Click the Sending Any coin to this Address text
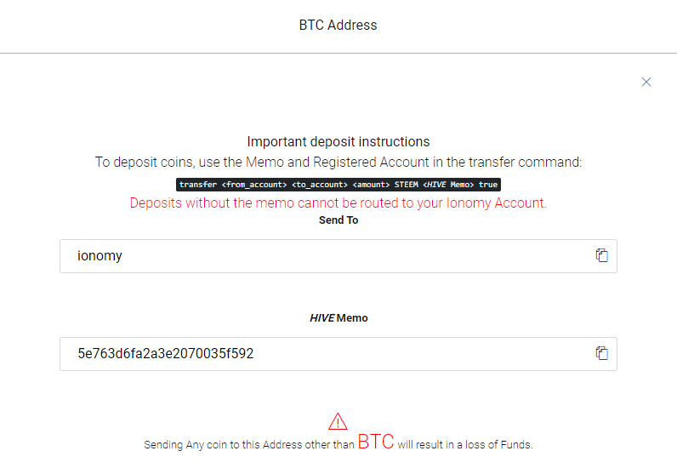Screen dimensions: 677x468 tap(248, 445)
